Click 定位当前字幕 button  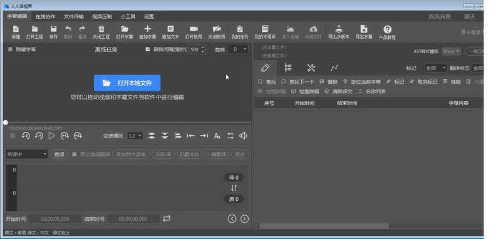tap(362, 82)
